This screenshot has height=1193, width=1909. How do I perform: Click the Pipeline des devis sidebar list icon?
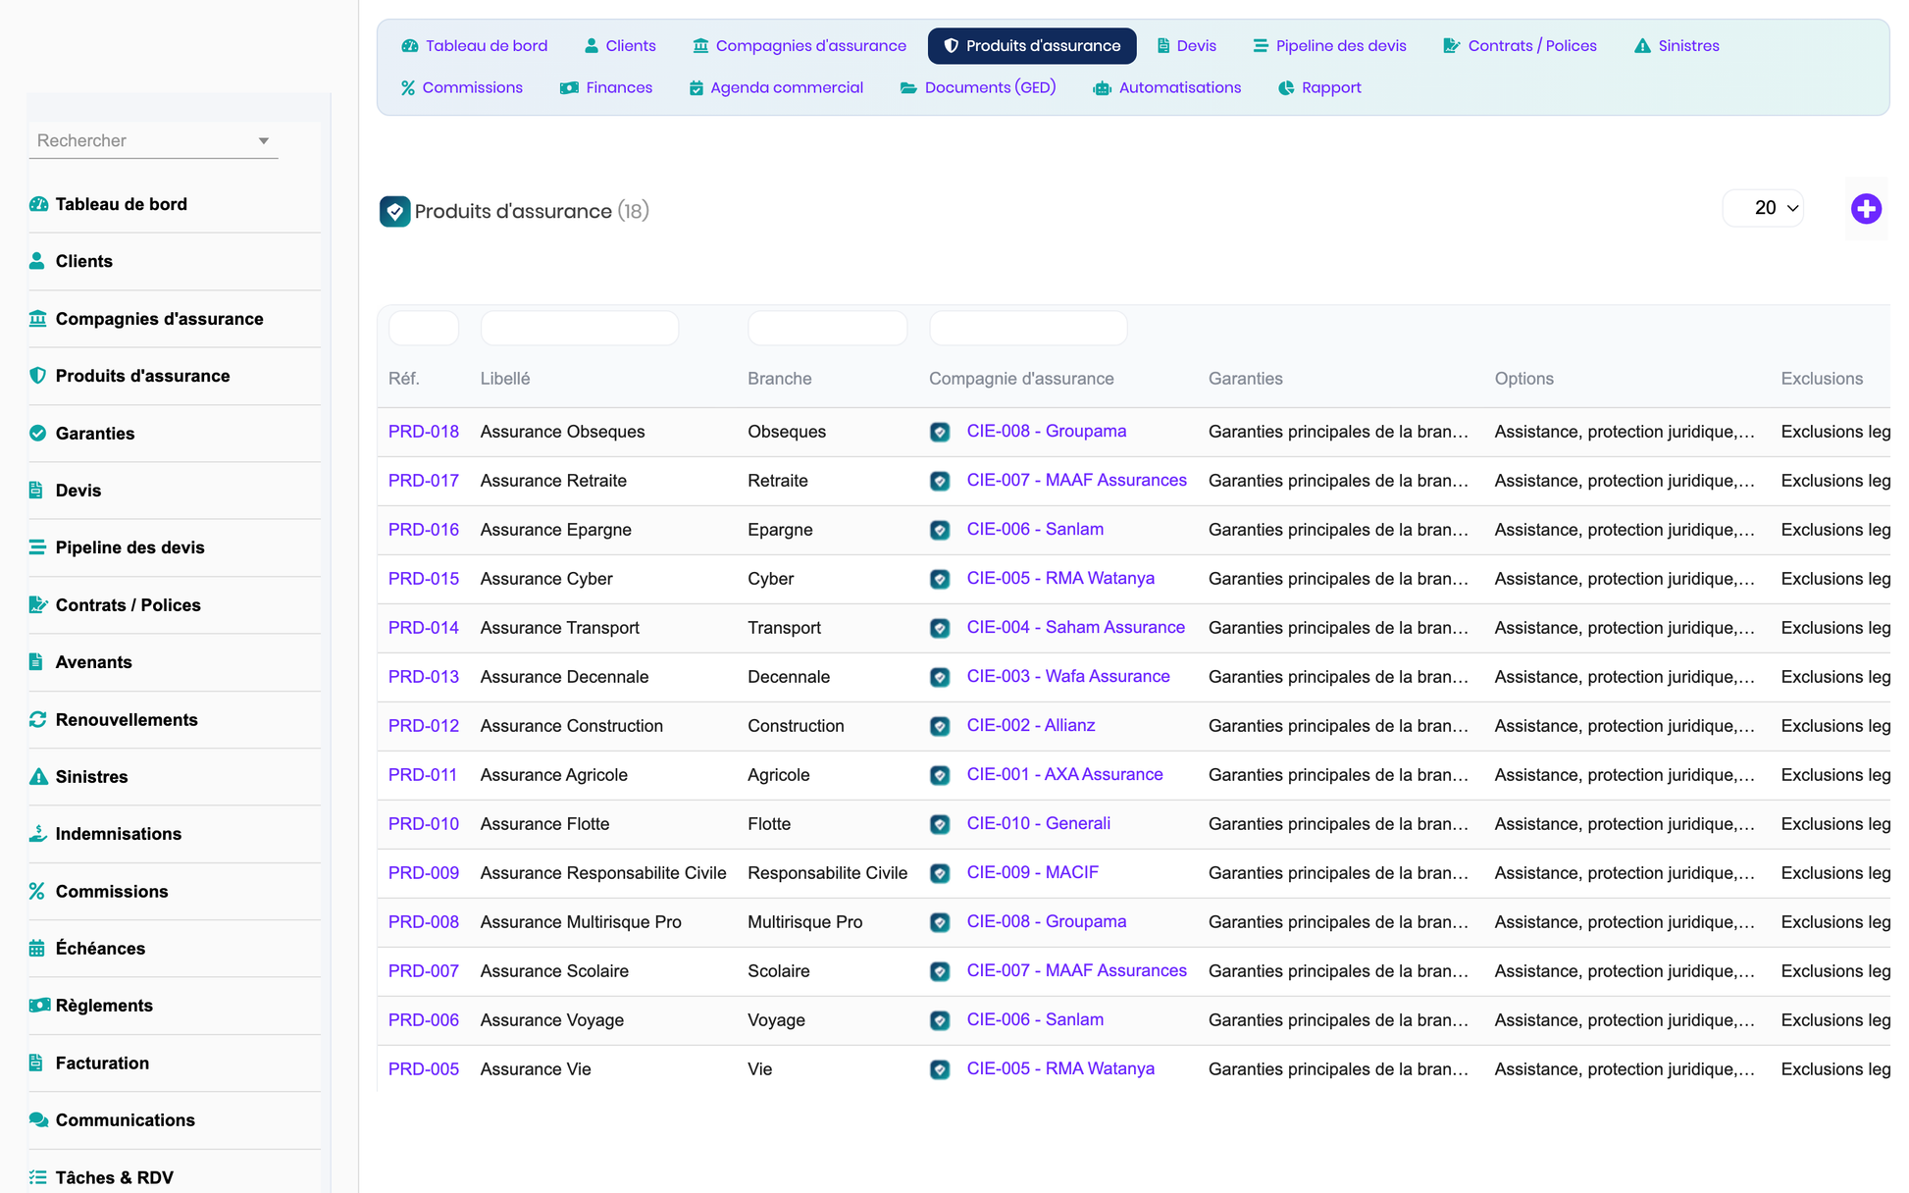(x=37, y=547)
